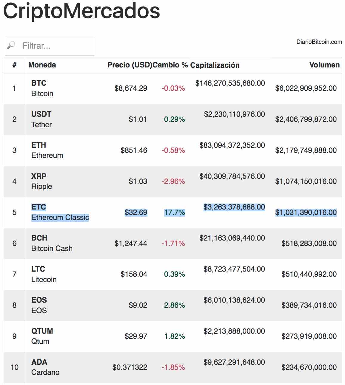Select the USDT ticker symbol

pos(41,114)
